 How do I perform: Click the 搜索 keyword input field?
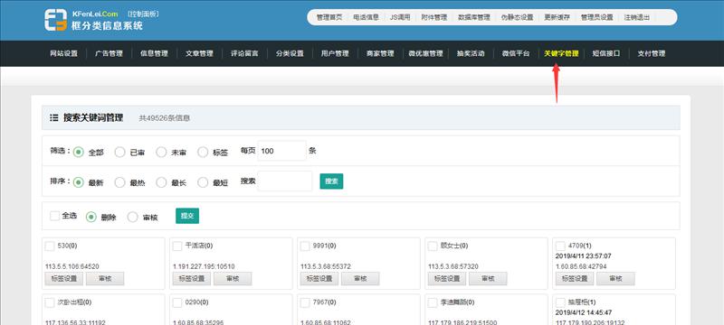coord(285,181)
